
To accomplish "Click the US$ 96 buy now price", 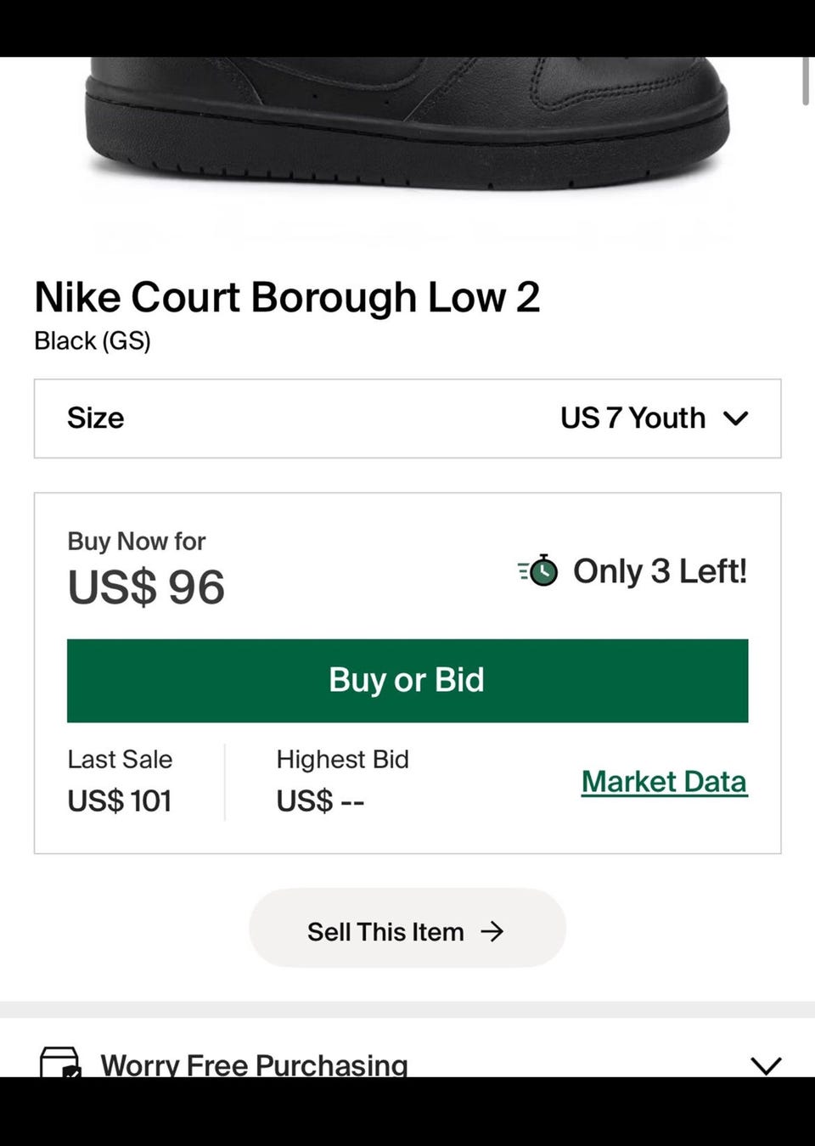I will (x=146, y=587).
